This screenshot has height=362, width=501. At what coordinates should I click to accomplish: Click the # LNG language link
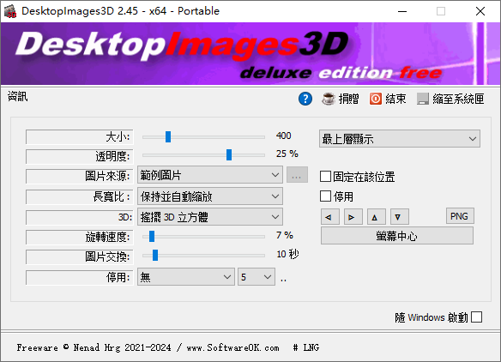click(305, 347)
